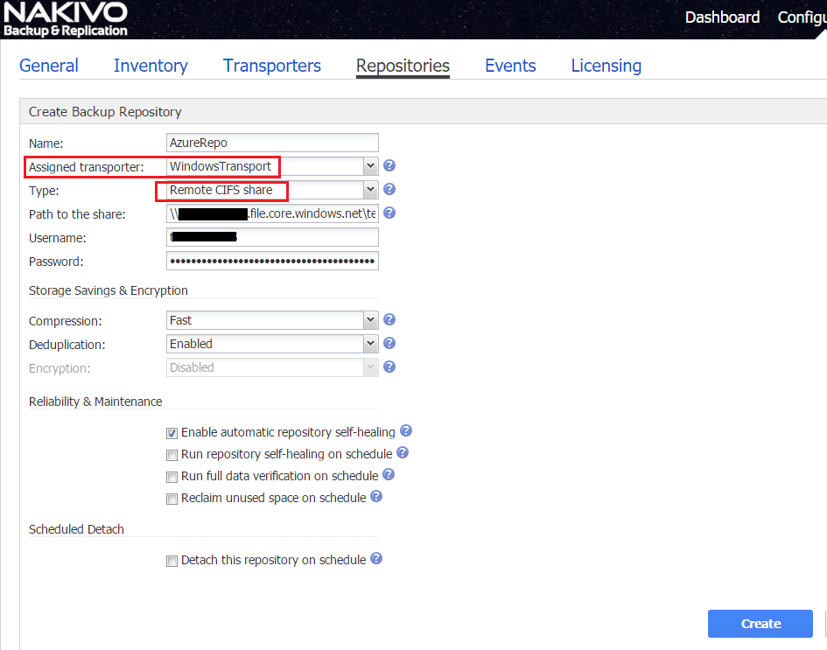Open help for self-healing on schedule

click(x=403, y=452)
